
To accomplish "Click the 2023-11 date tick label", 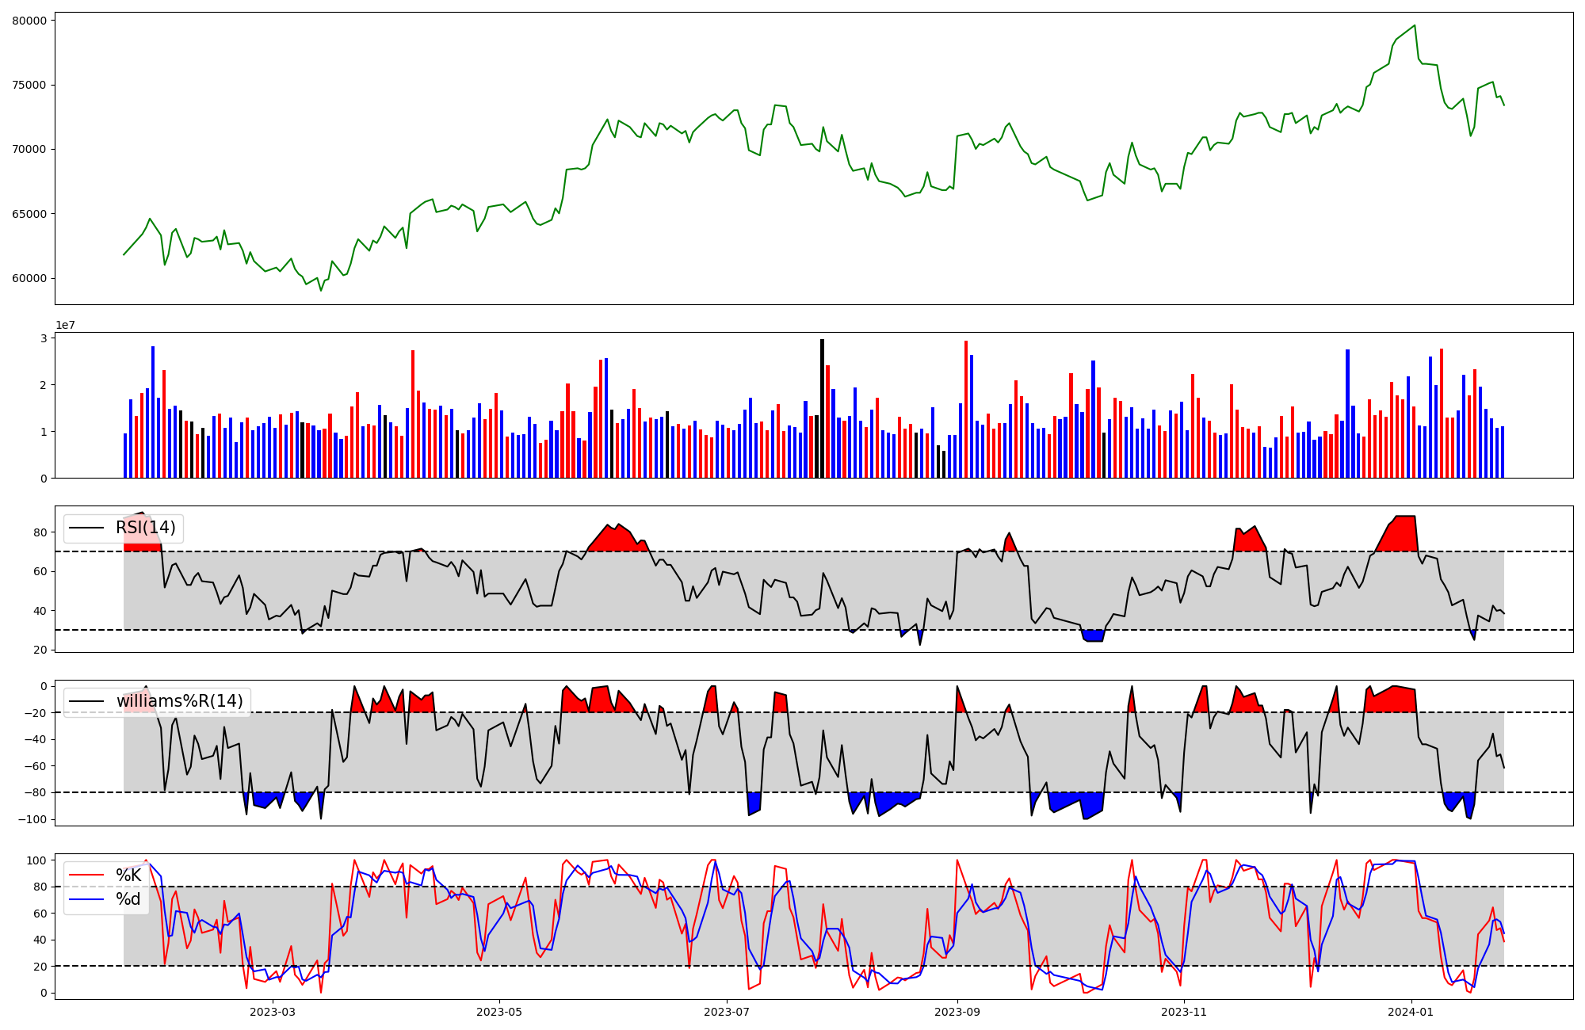I will click(x=1184, y=1012).
